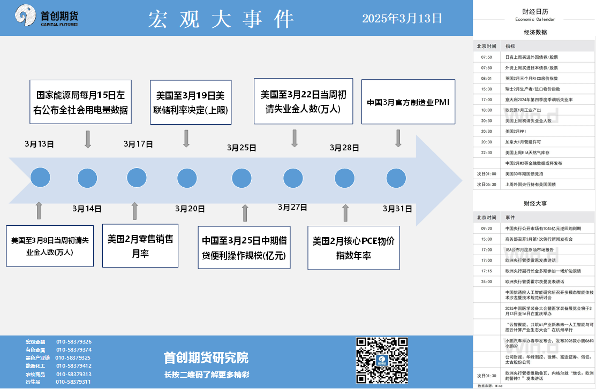The image size is (596, 389).
Task: Click the 衍生品 phone number 010-58379311
Action: point(73,382)
